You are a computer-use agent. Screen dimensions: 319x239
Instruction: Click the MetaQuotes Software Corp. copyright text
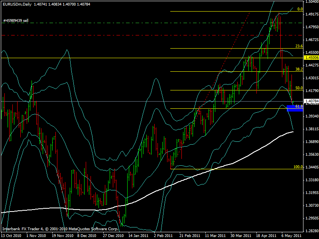(61, 229)
